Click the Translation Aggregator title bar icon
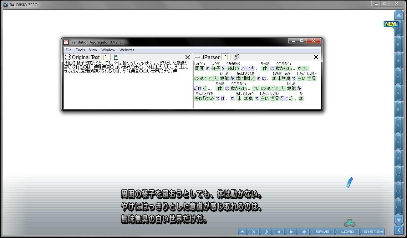This screenshot has height=238, width=407. (x=66, y=42)
